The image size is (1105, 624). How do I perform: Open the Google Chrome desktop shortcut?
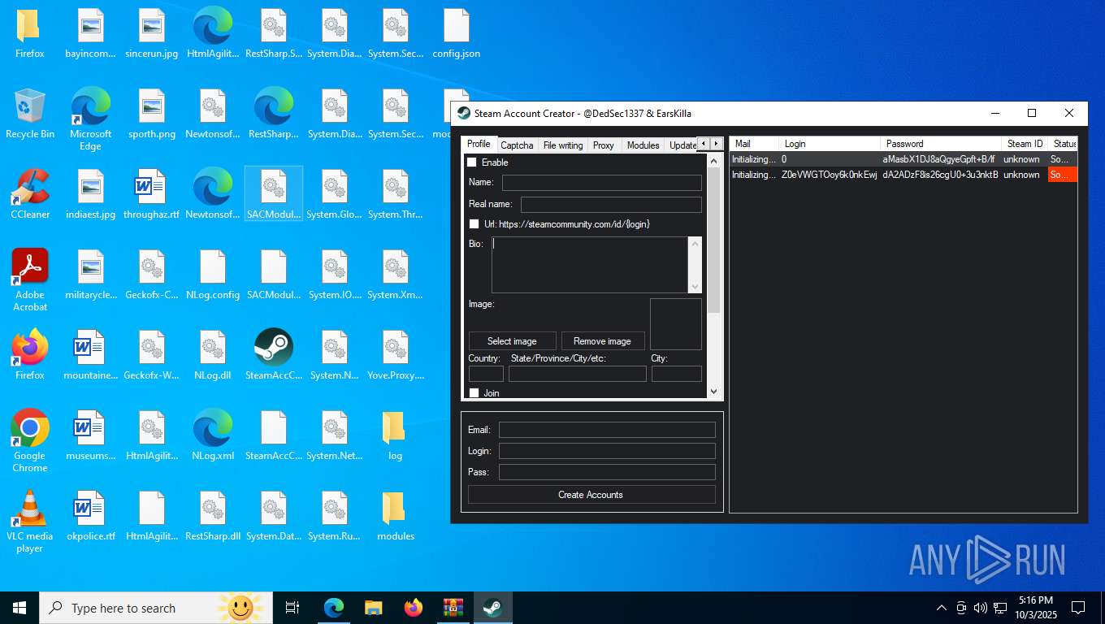coord(30,440)
